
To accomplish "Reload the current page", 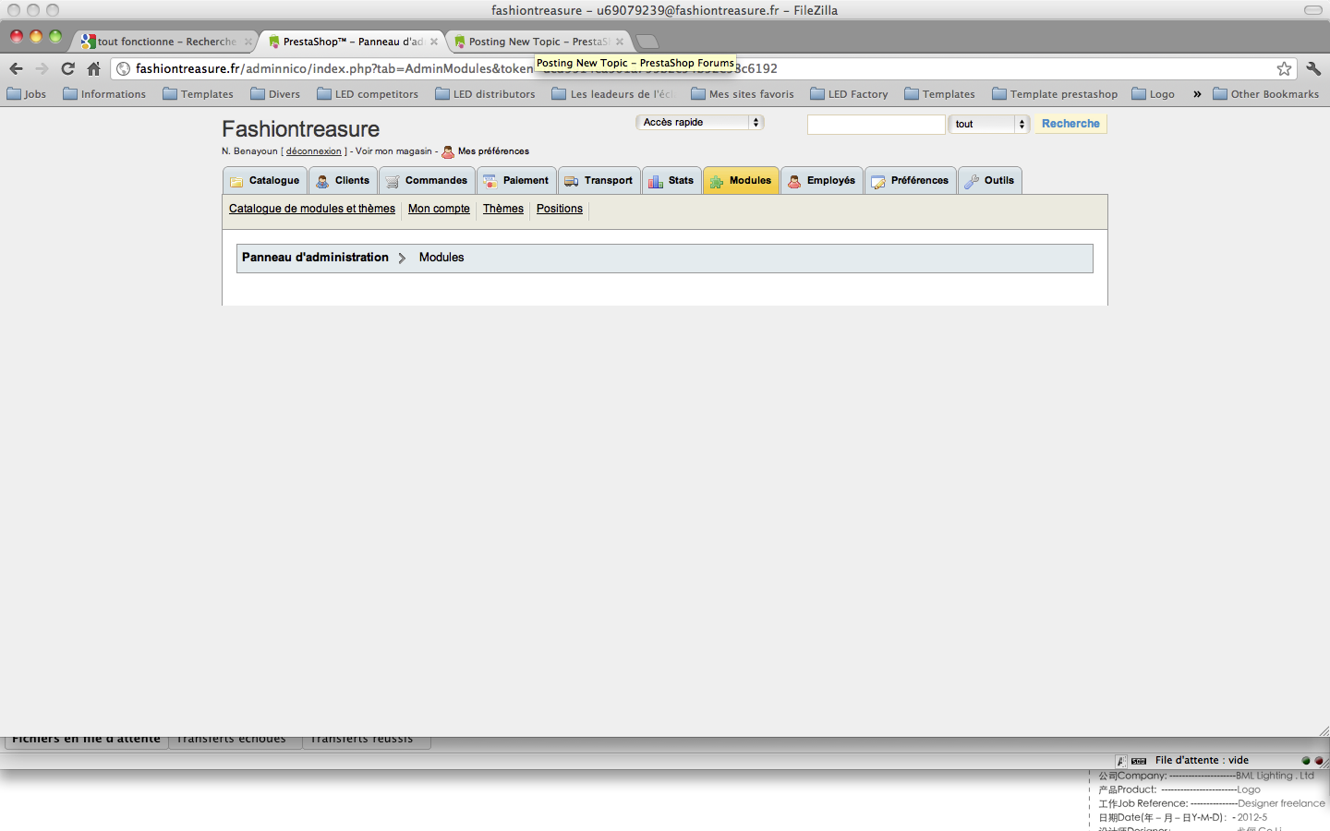I will pos(67,68).
